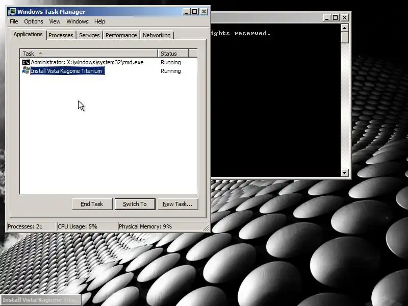Close the command prompt window

[345, 18]
